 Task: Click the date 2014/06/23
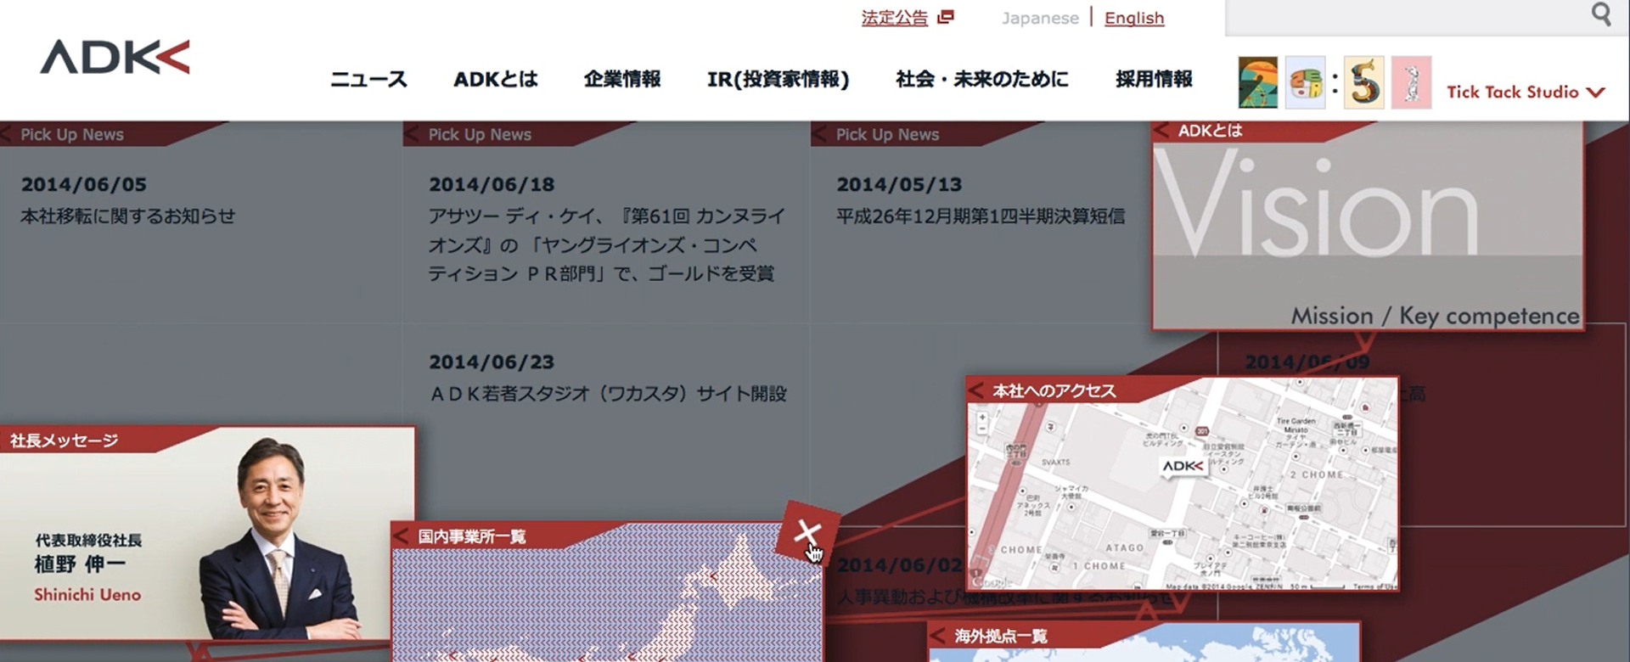pyautogui.click(x=492, y=362)
